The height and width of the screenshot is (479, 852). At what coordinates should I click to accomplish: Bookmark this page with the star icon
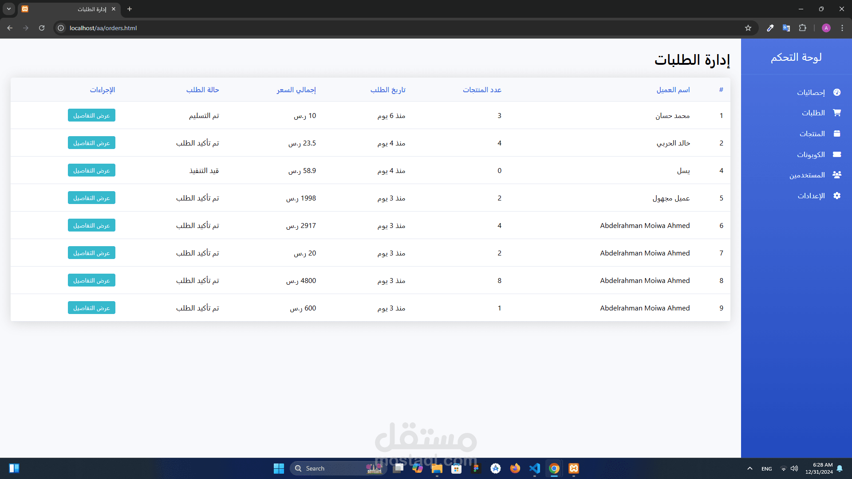[748, 28]
